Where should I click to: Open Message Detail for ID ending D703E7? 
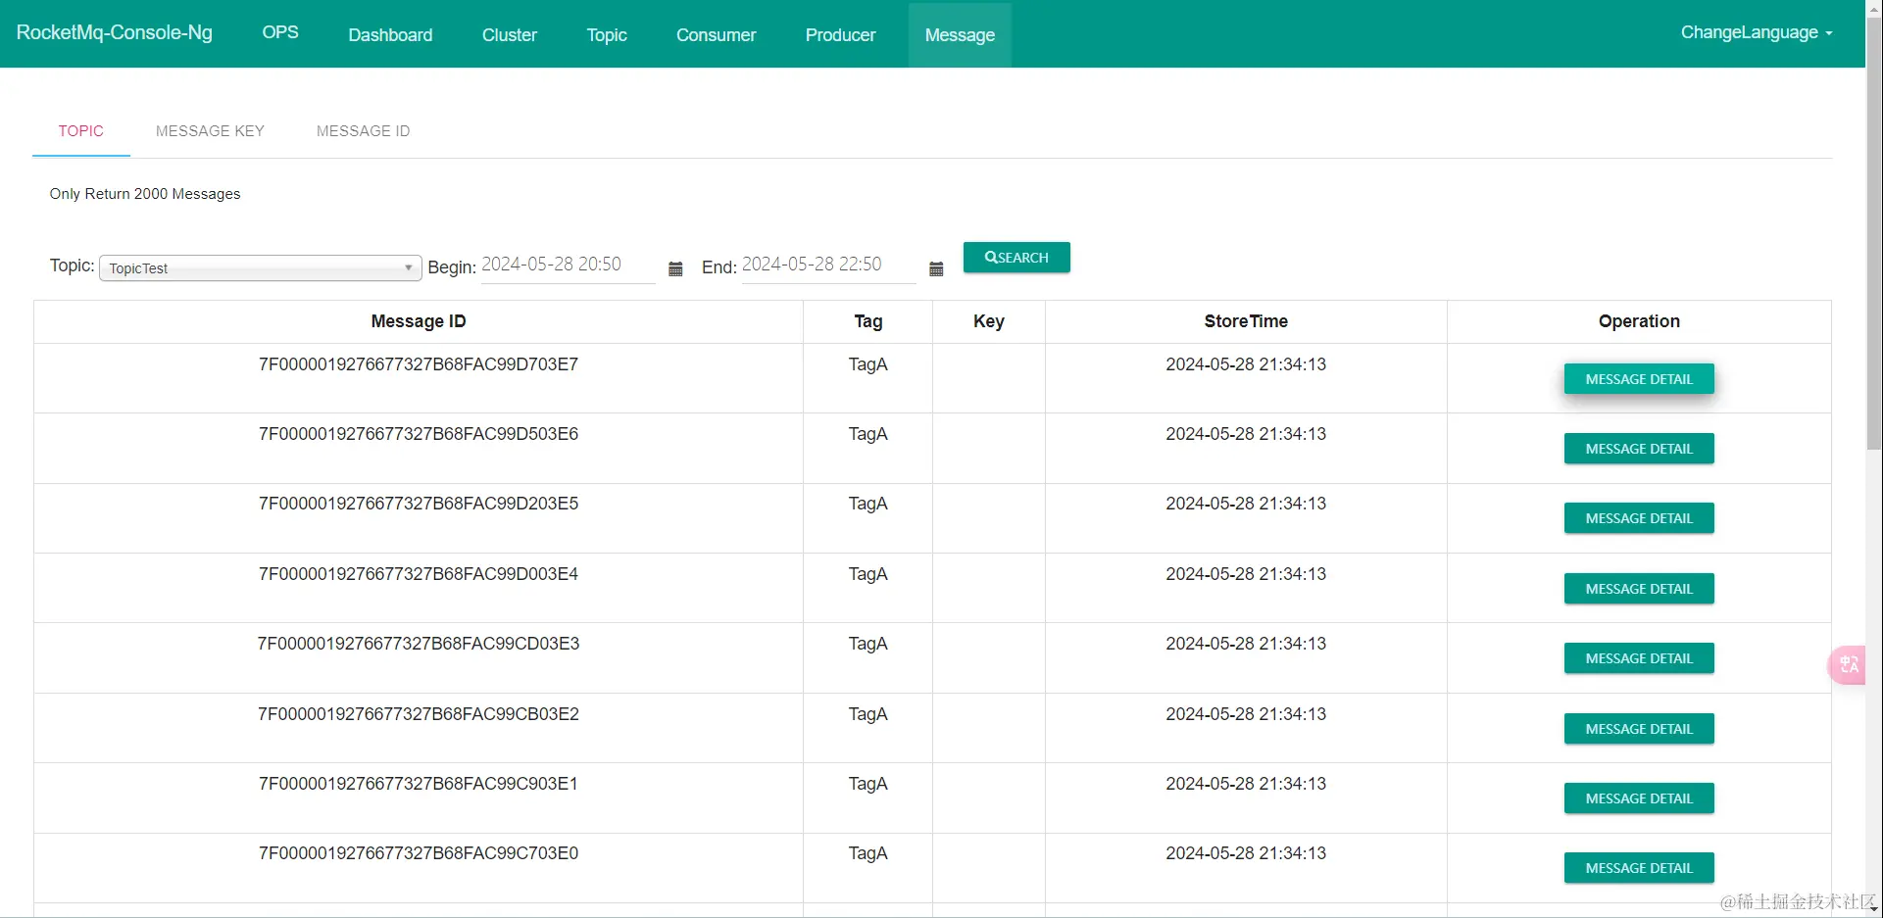[x=1639, y=379]
